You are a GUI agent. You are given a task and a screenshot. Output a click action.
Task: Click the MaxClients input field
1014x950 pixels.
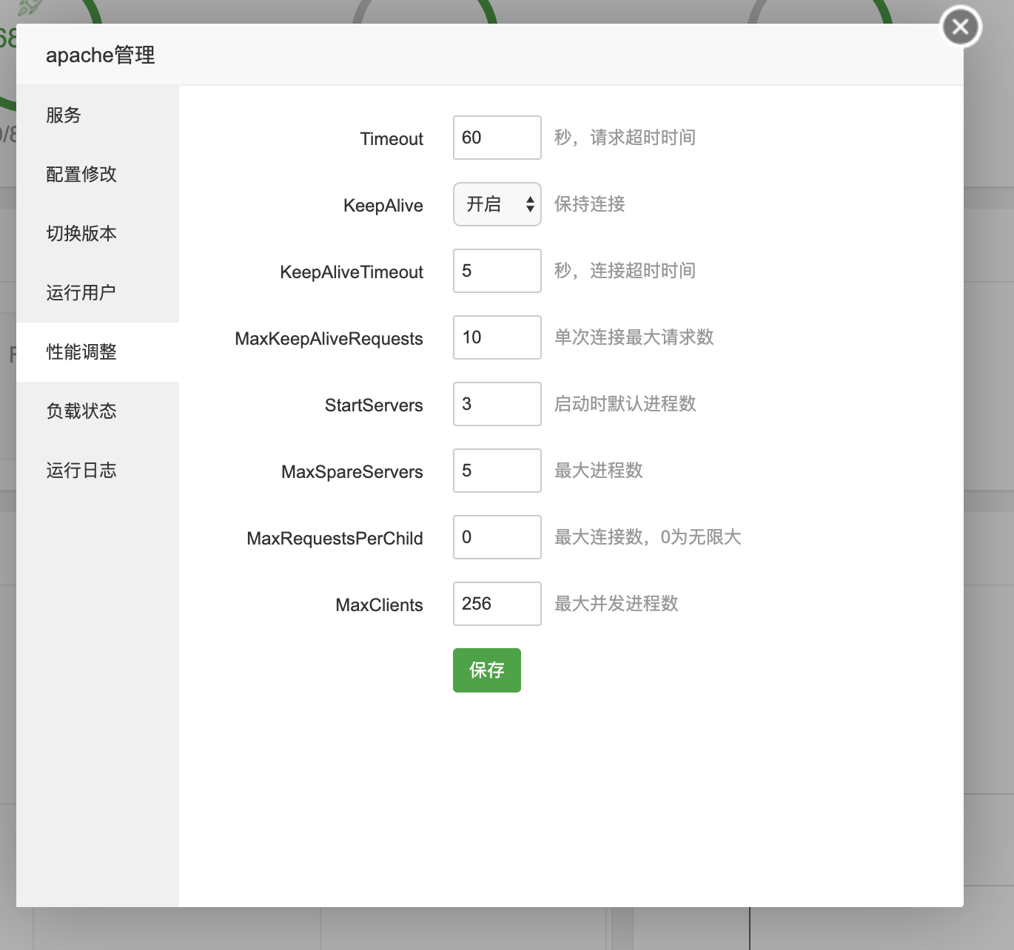[x=497, y=604]
